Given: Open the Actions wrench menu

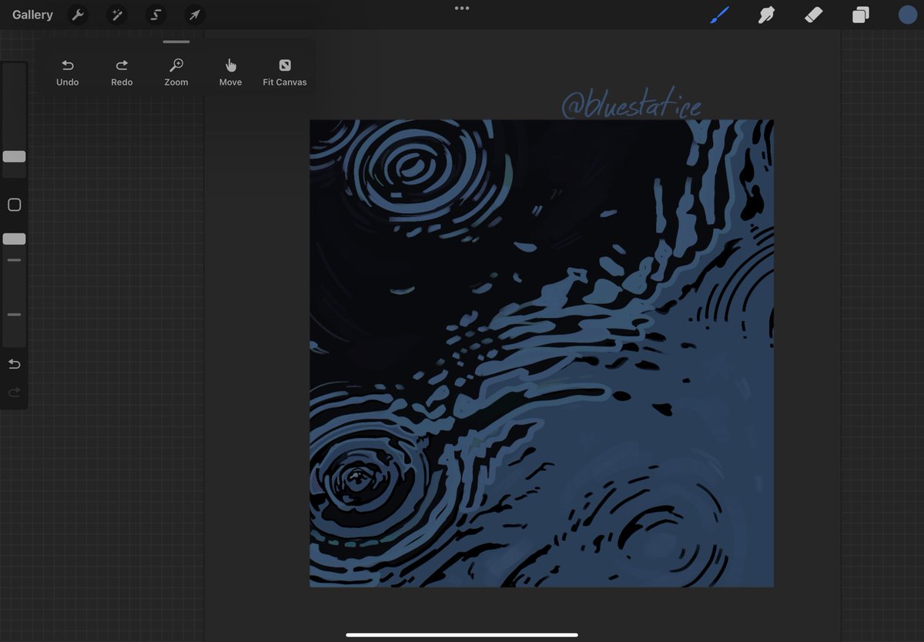Looking at the screenshot, I should pyautogui.click(x=77, y=15).
